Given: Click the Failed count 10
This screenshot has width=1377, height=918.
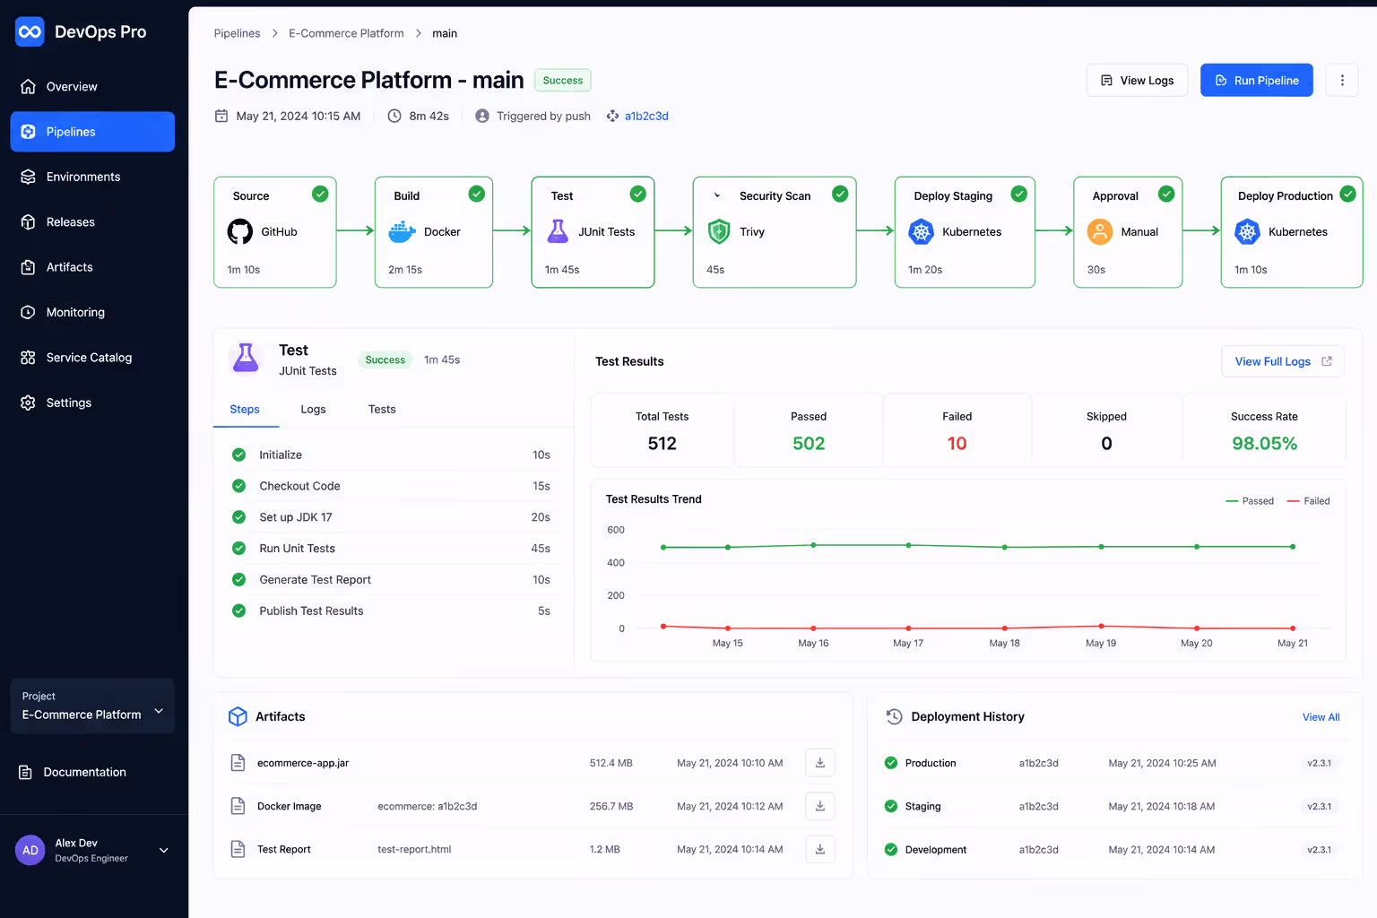Looking at the screenshot, I should click(957, 444).
